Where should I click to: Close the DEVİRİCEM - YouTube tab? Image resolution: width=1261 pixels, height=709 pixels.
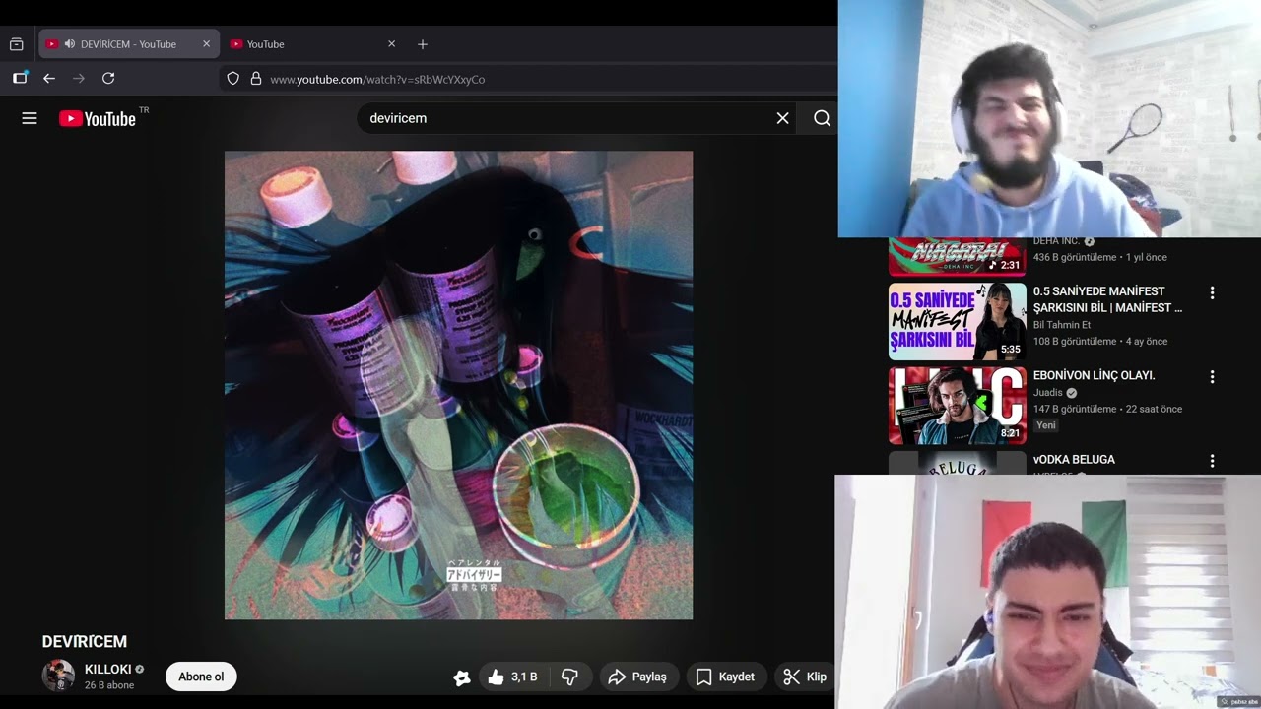pyautogui.click(x=206, y=44)
